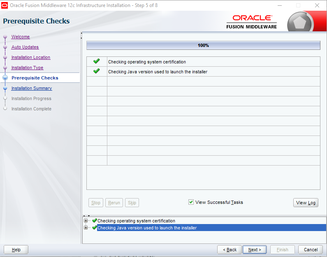Viewport: 327px width, 257px height.
Task: Expand Checking operating system certification tree node
Action: [x=86, y=221]
